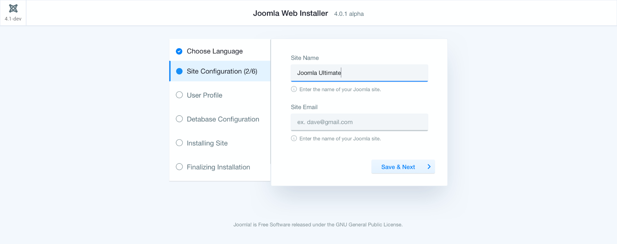Click the hint text below Site Email
617x244 pixels.
(x=340, y=139)
